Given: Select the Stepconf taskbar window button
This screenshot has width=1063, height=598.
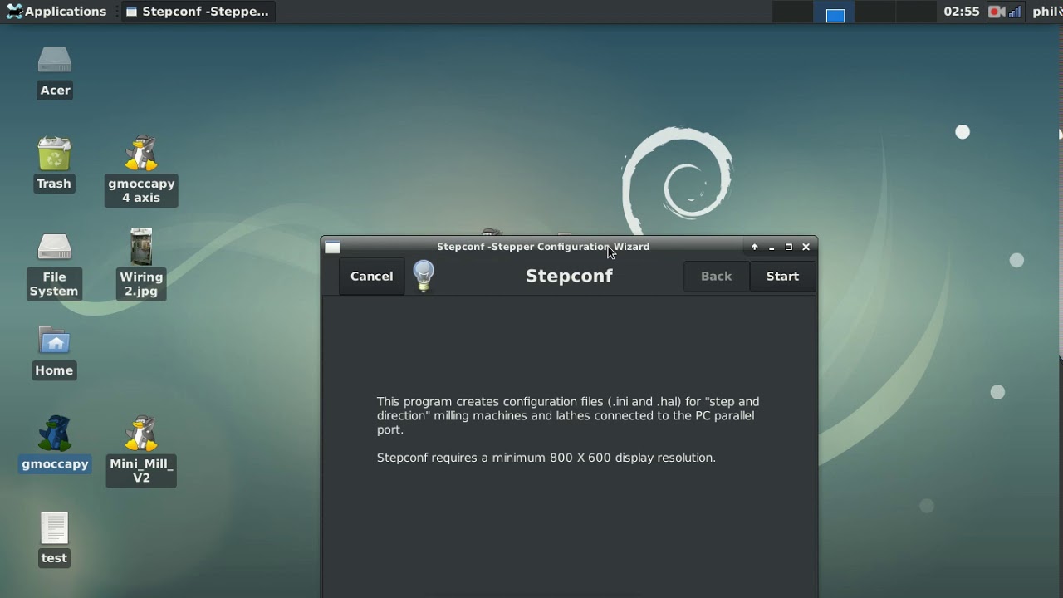Looking at the screenshot, I should [197, 12].
